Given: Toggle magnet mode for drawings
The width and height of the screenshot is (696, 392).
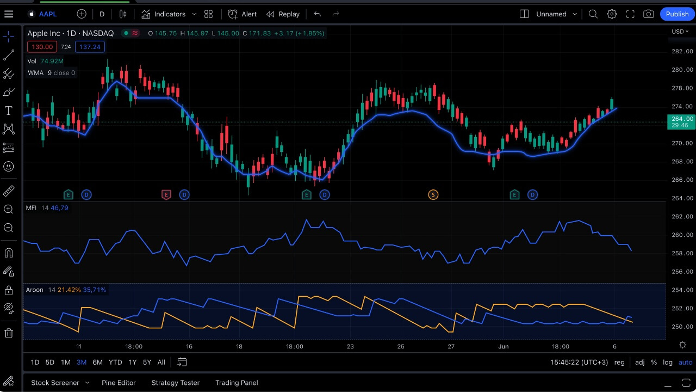Looking at the screenshot, I should coord(9,253).
